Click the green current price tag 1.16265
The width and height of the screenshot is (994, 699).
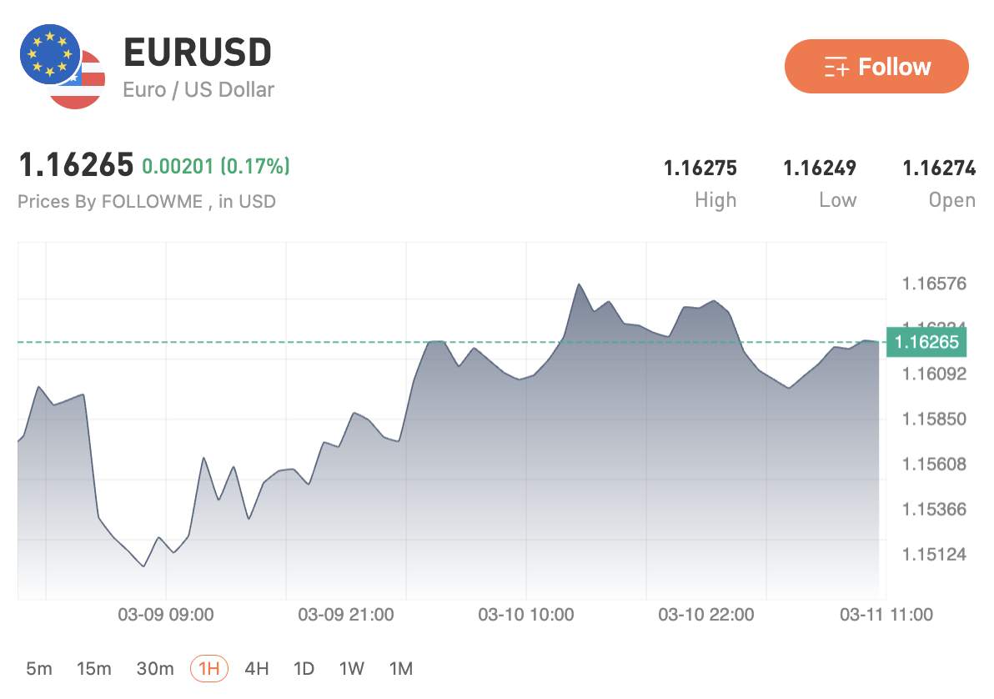tap(926, 342)
